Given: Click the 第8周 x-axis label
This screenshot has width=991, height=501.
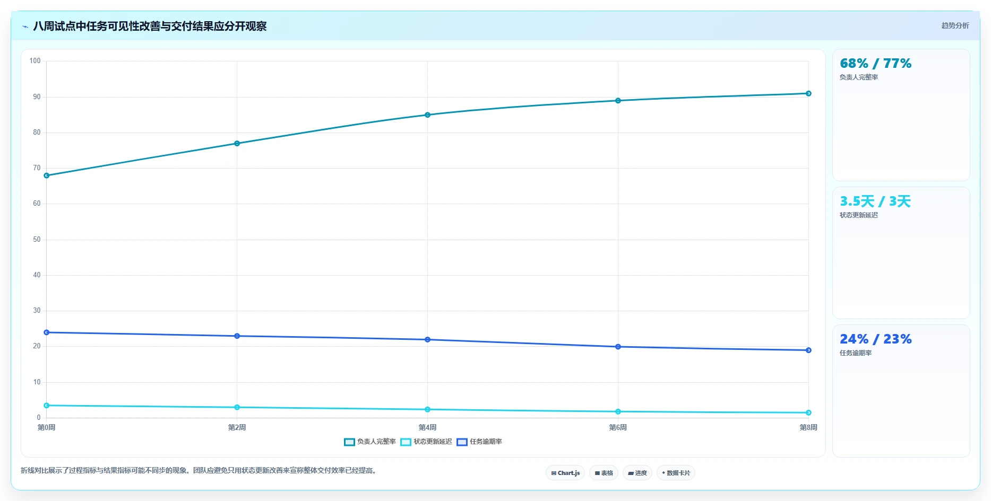Looking at the screenshot, I should 808,427.
